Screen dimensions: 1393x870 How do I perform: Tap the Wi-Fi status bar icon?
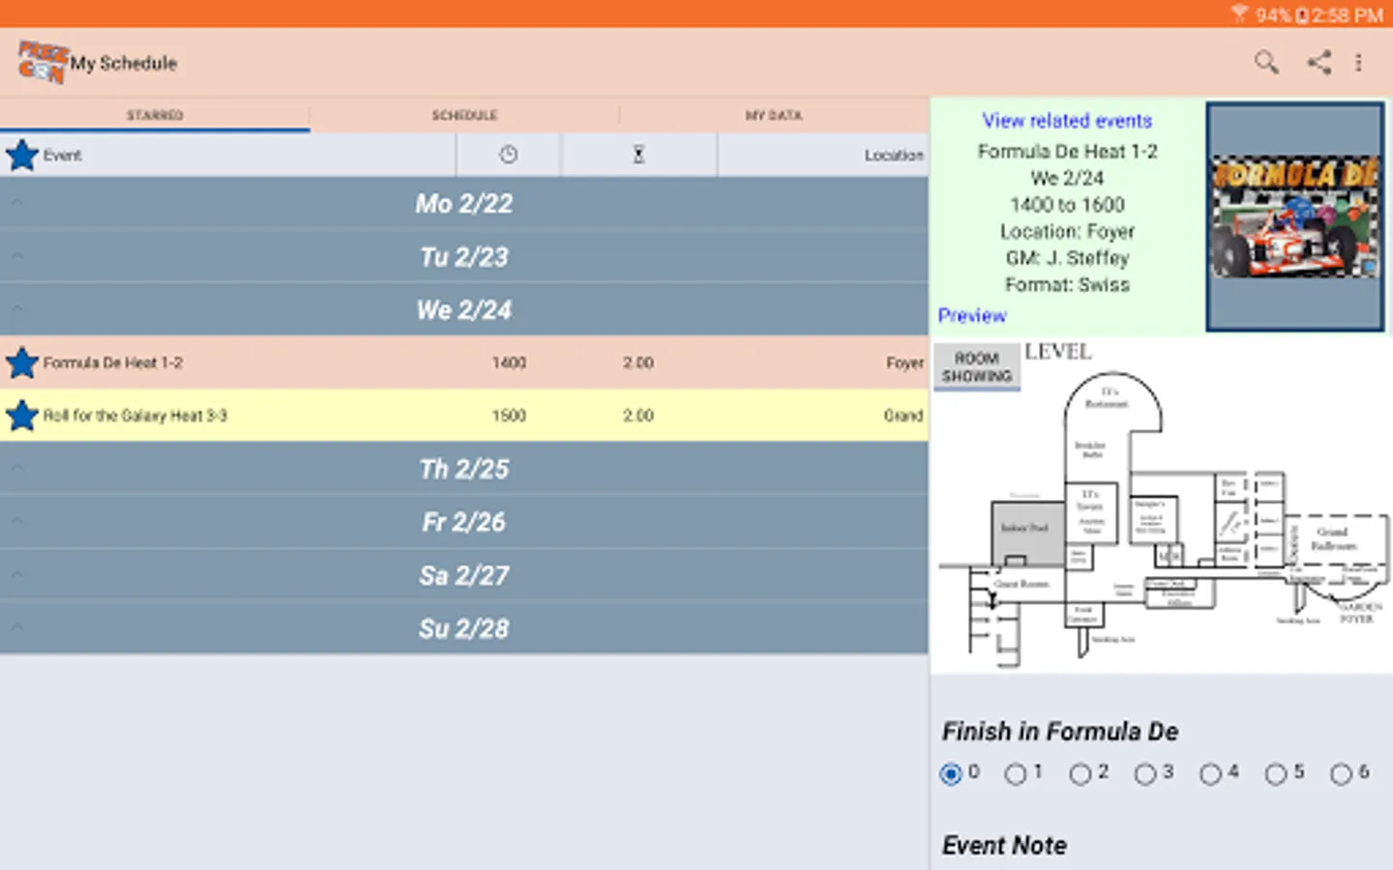[x=1239, y=14]
